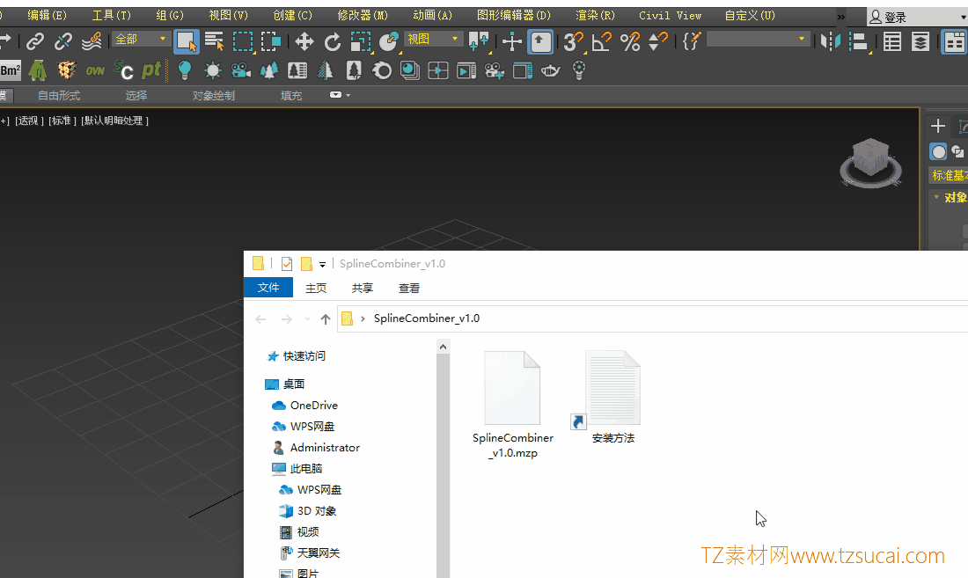Screen dimensions: 968x578
Task: Toggle the Ribbon display button
Action: pos(954,41)
